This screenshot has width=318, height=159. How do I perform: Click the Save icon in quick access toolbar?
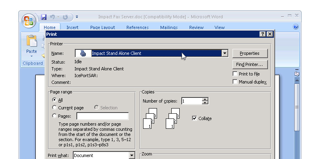44,17
